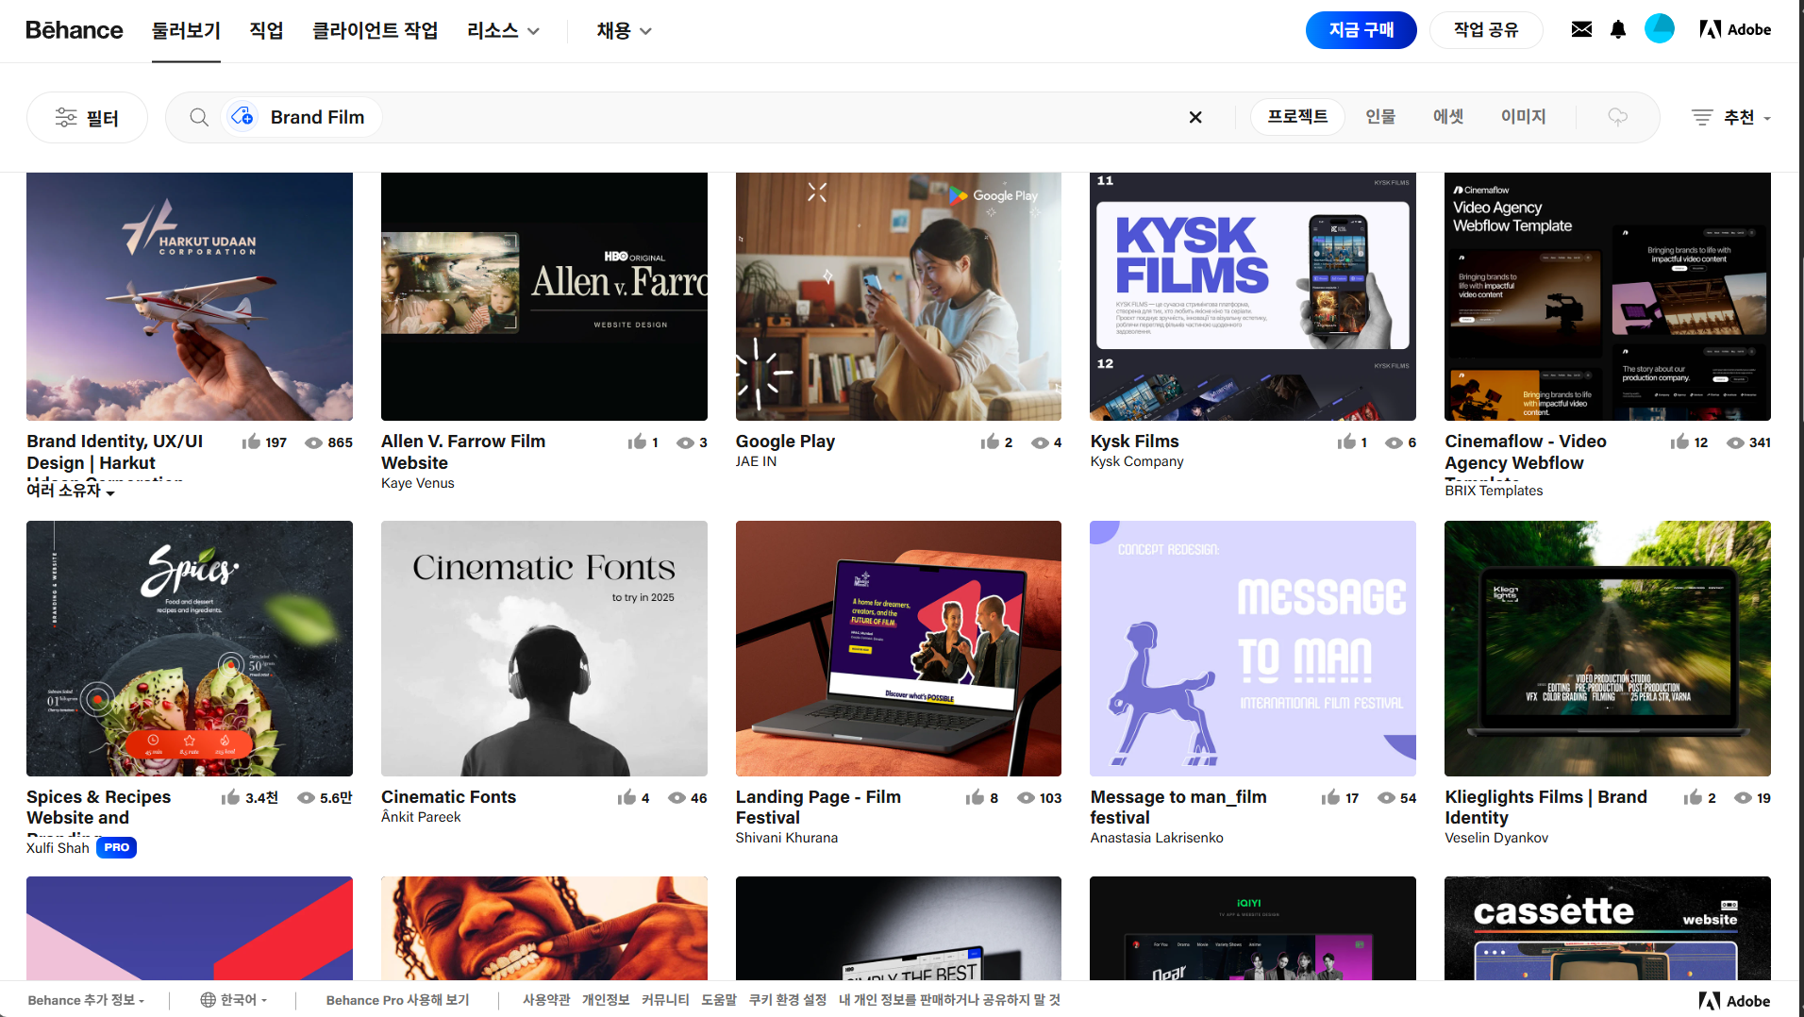Open the Anastasia Lakrisenko profile link
This screenshot has width=1804, height=1017.
click(x=1157, y=838)
